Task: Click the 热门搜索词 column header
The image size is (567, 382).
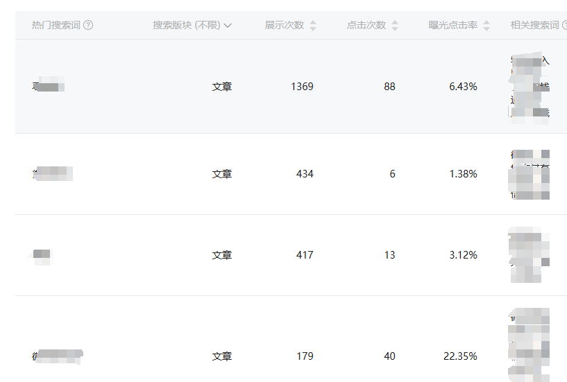Action: 56,25
